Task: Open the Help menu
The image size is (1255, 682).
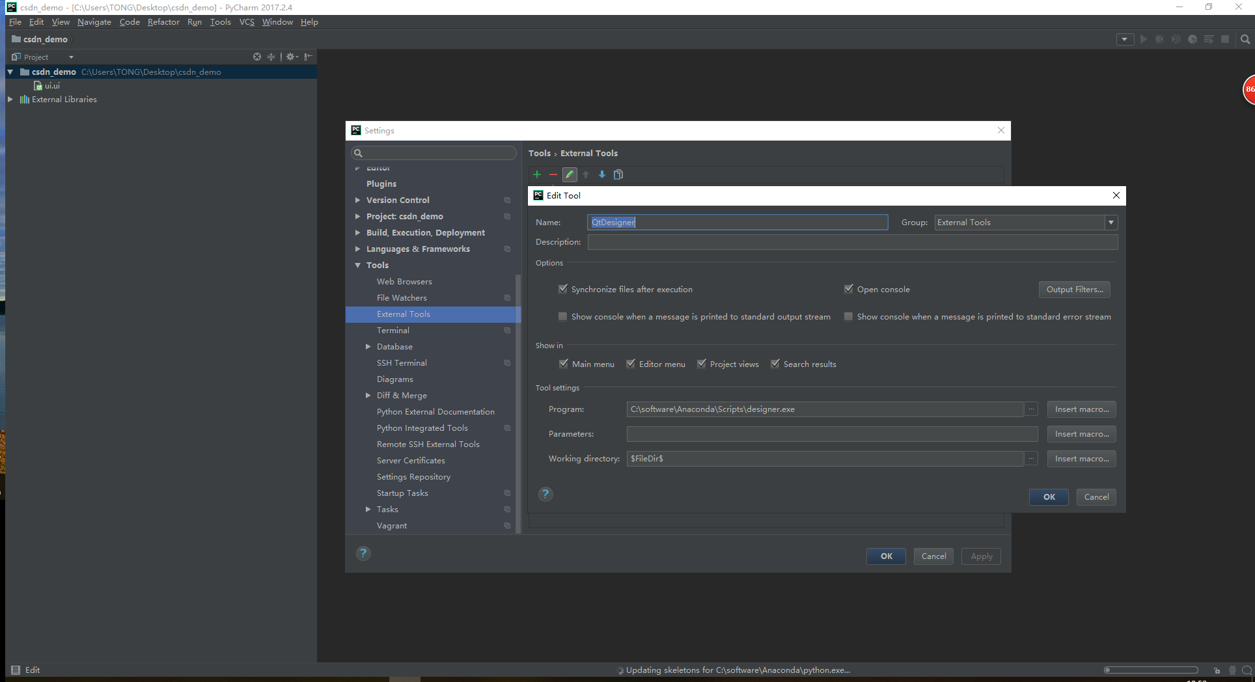Action: pyautogui.click(x=309, y=22)
